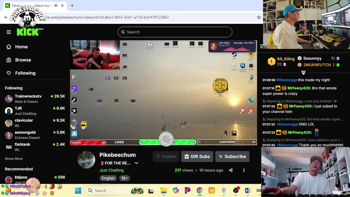The width and height of the screenshot is (350, 197).
Task: Open top gifter AS_Kiiing profile
Action: [286, 59]
